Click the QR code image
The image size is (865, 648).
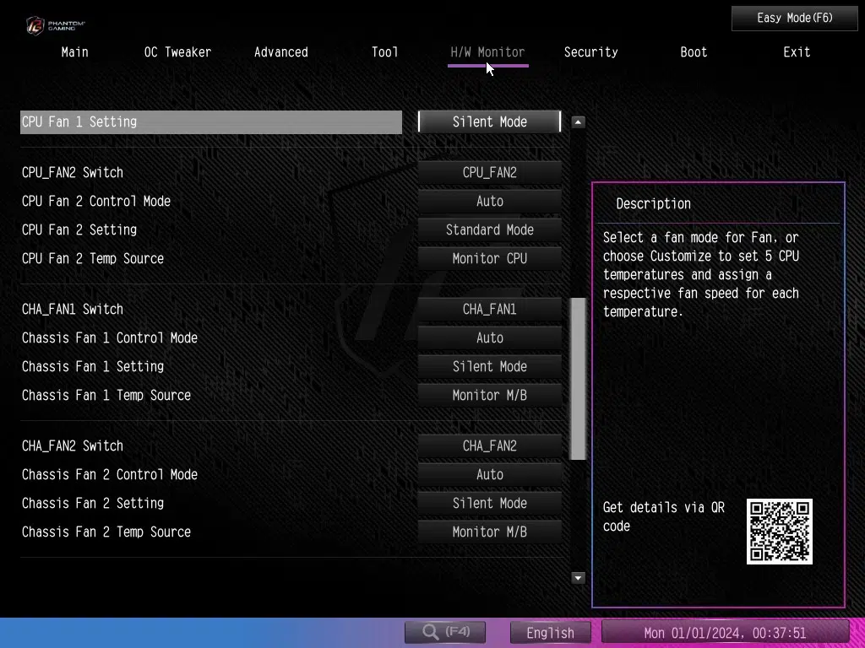[779, 532]
